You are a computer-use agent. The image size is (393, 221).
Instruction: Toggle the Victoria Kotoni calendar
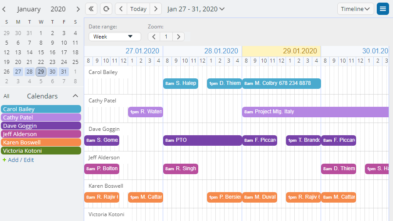pyautogui.click(x=41, y=151)
